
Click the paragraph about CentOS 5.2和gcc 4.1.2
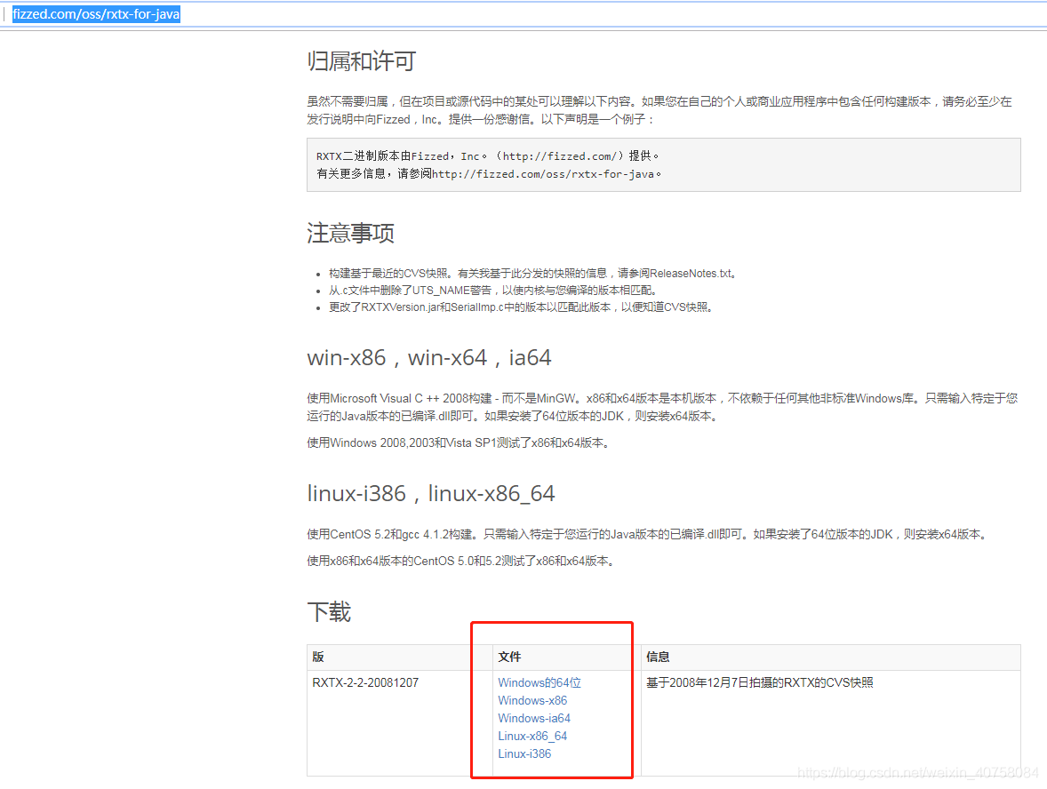[649, 534]
